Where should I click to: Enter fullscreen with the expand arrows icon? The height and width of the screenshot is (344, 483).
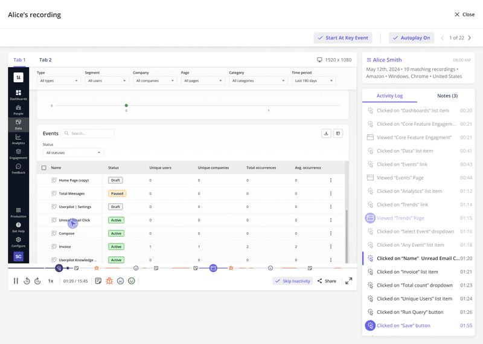[x=348, y=281]
